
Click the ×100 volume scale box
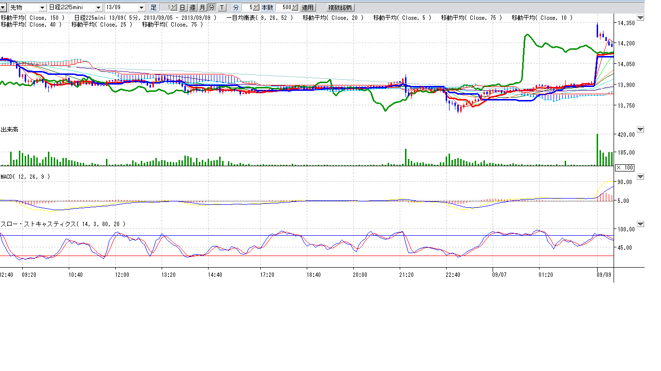click(624, 168)
